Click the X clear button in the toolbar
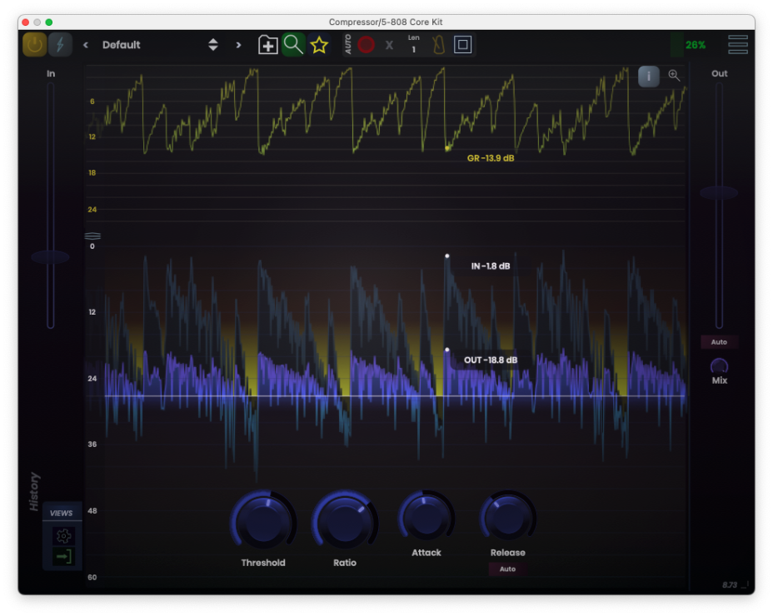 (x=388, y=45)
